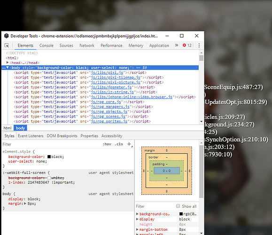Open the DevTools three-dot customize menu
Viewport: 272px width, 235px height.
(x=199, y=45)
